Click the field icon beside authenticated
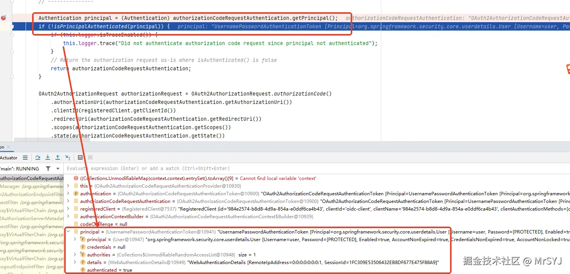 click(83, 270)
